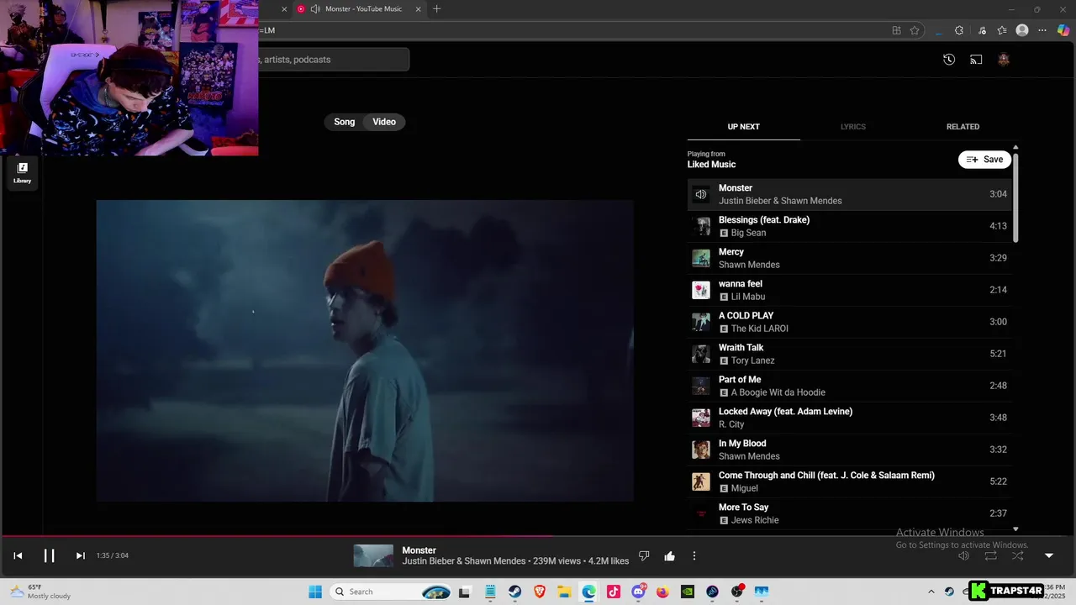Click the Monster thumbnail in player bar
Image resolution: width=1076 pixels, height=605 pixels.
[x=373, y=555]
